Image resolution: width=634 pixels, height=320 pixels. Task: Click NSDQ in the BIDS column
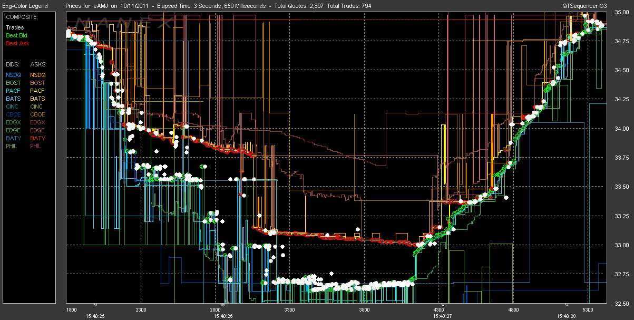pos(14,75)
